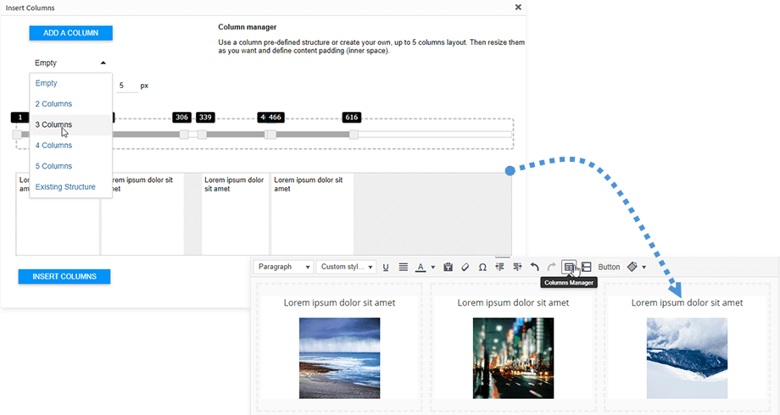Insert special character with Omega icon

click(482, 267)
